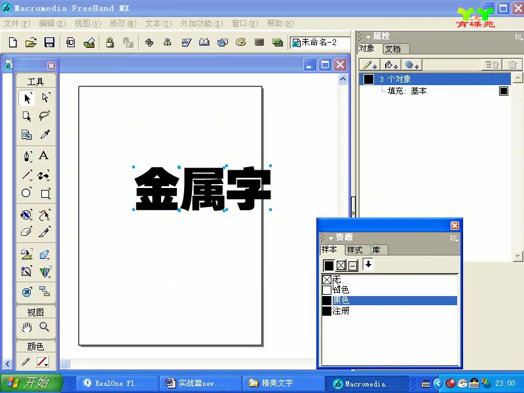The width and height of the screenshot is (524, 393).
Task: Open the 文本 menu
Action: [158, 24]
